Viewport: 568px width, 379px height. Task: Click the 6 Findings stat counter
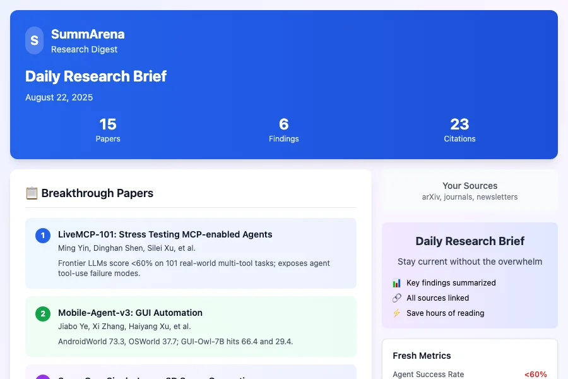[283, 129]
